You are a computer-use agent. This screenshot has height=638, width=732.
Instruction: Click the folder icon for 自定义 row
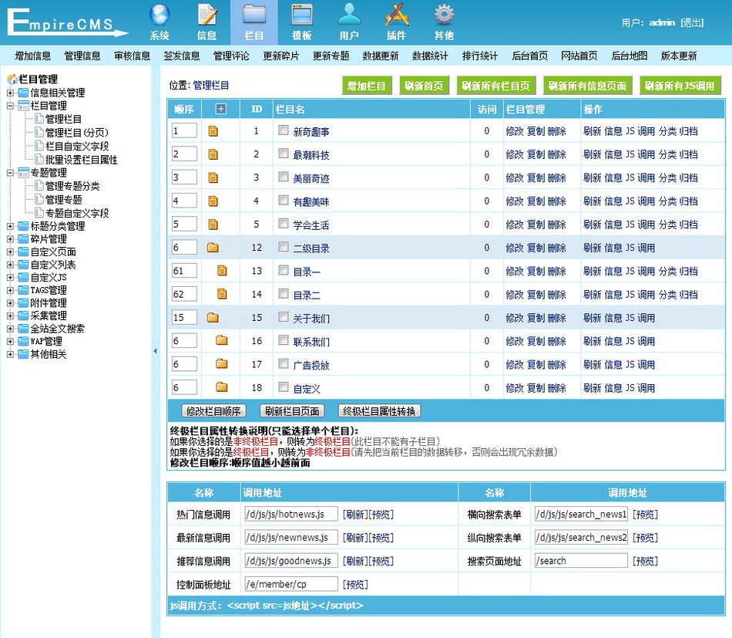[x=222, y=387]
